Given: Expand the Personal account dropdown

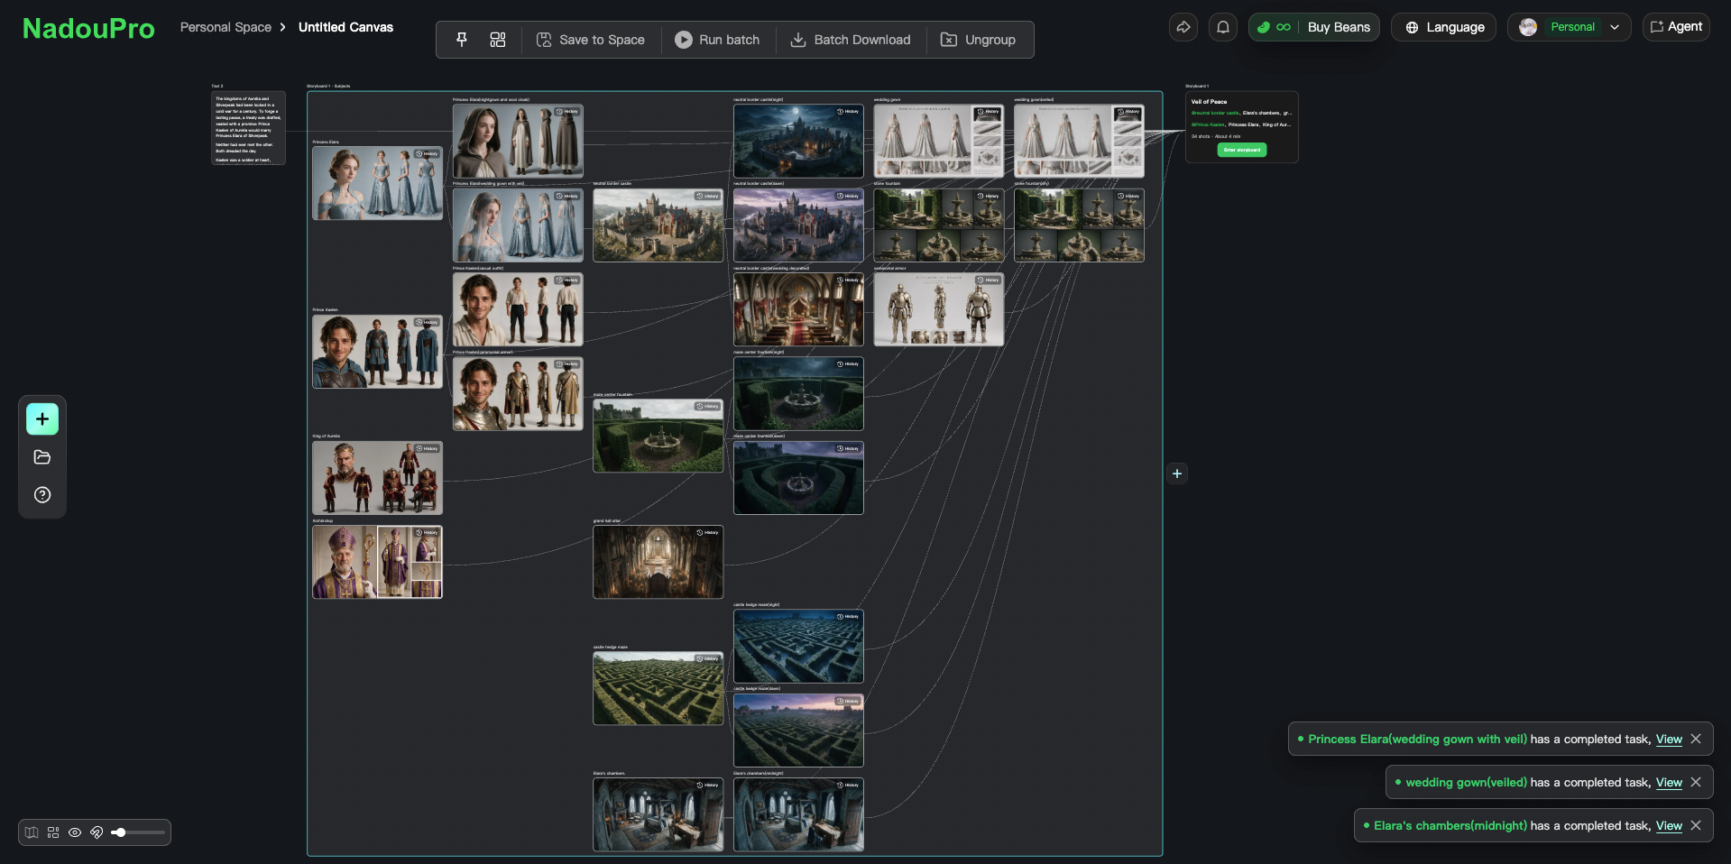Looking at the screenshot, I should point(1570,27).
